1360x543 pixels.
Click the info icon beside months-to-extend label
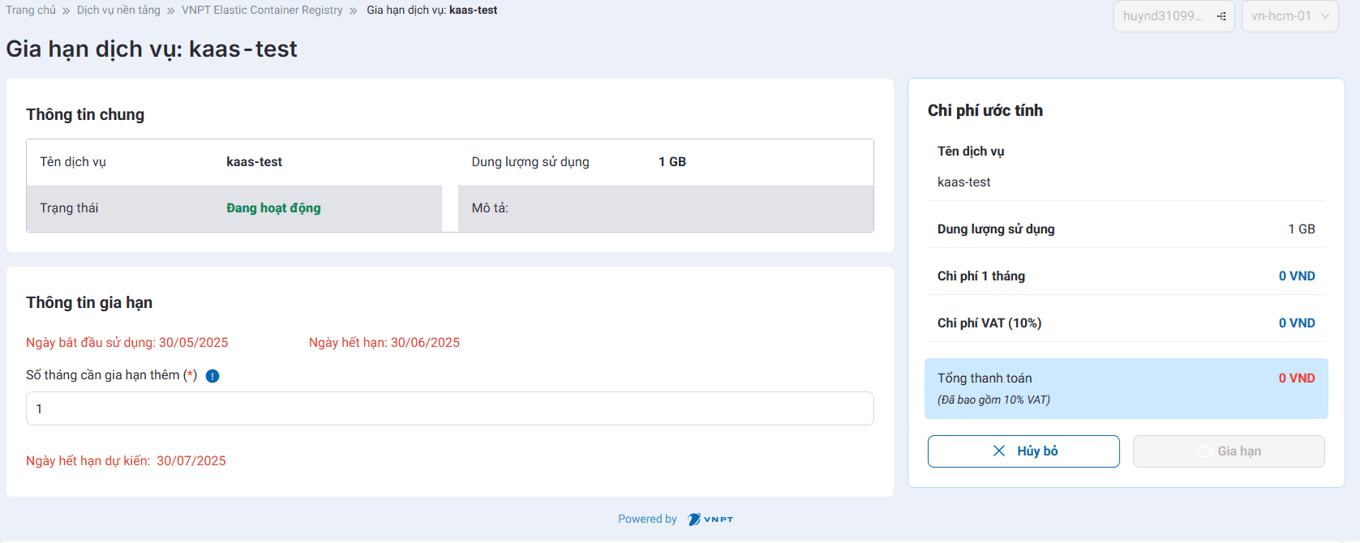tap(212, 376)
